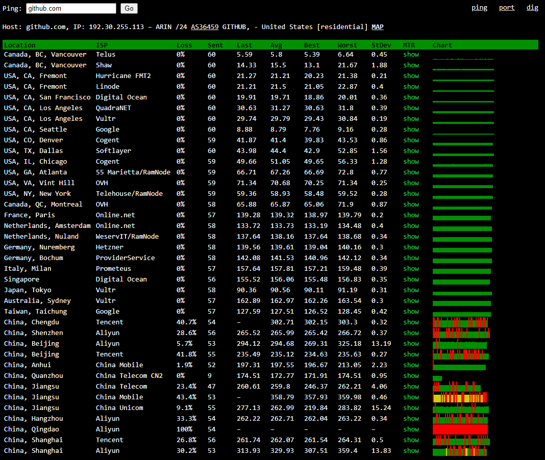Click the StDev column header

coord(381,45)
